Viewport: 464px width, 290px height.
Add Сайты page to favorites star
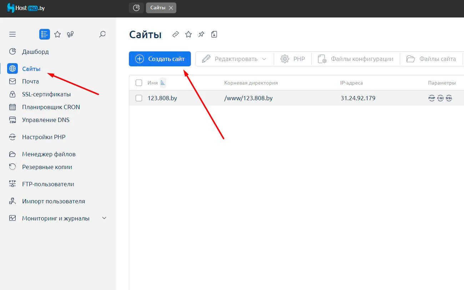(188, 34)
